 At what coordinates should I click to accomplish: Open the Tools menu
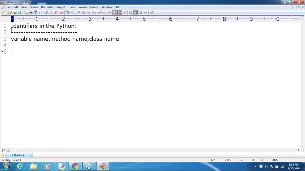[71, 7]
